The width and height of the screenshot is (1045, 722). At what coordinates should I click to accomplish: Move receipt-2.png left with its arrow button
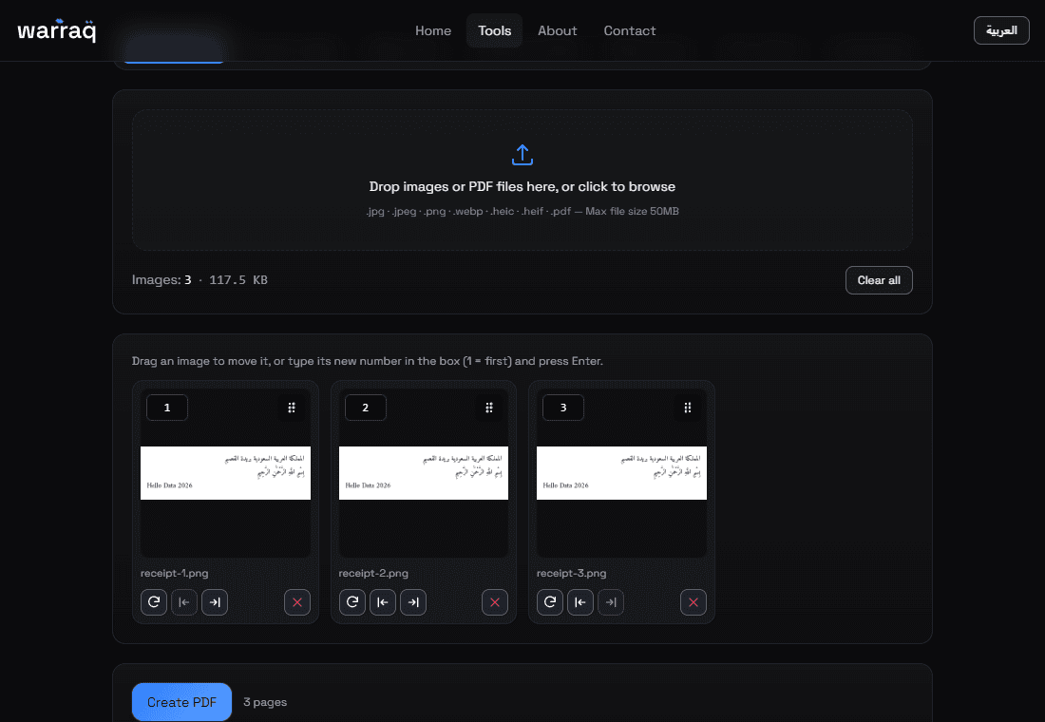coord(383,602)
